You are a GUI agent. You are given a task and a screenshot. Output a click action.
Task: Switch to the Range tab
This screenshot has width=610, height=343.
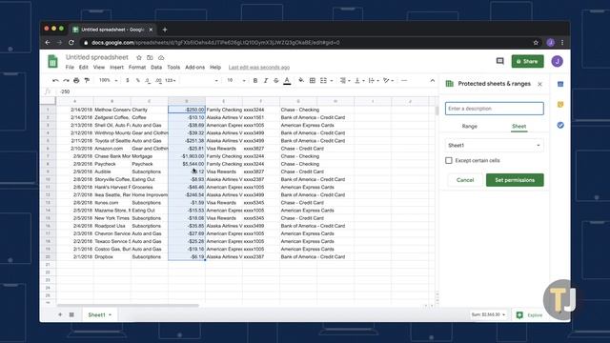tap(470, 127)
